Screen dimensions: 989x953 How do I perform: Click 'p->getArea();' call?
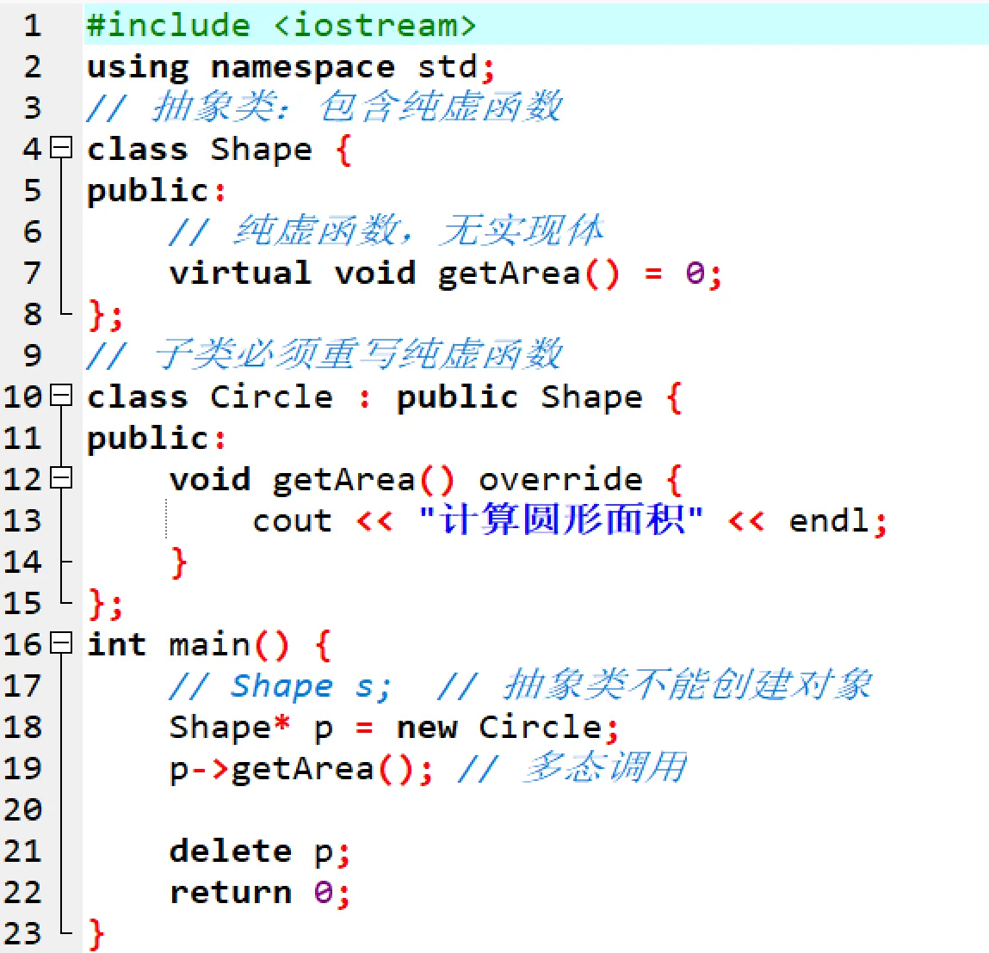[x=301, y=770]
